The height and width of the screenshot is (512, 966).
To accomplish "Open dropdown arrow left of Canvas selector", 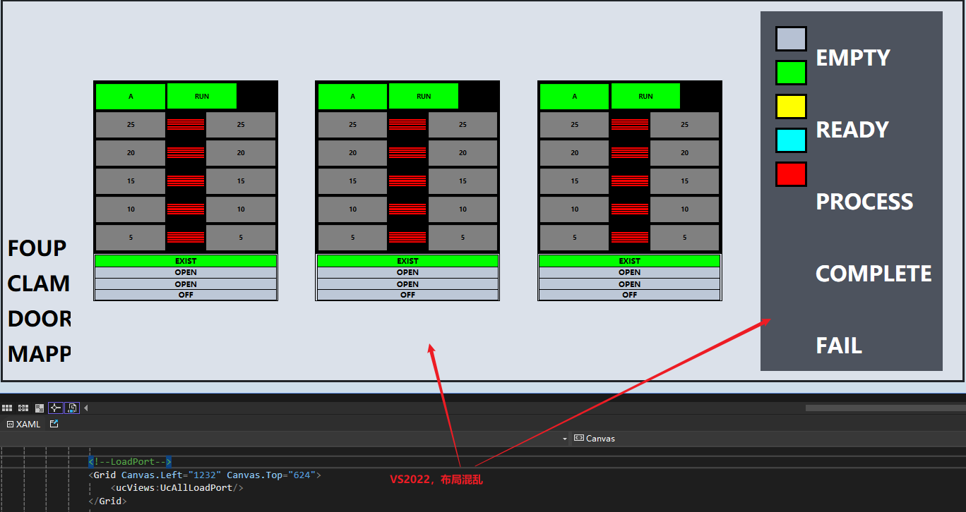I will [565, 439].
